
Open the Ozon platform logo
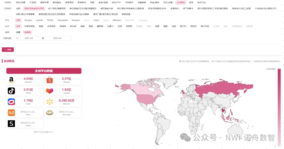click(11, 102)
